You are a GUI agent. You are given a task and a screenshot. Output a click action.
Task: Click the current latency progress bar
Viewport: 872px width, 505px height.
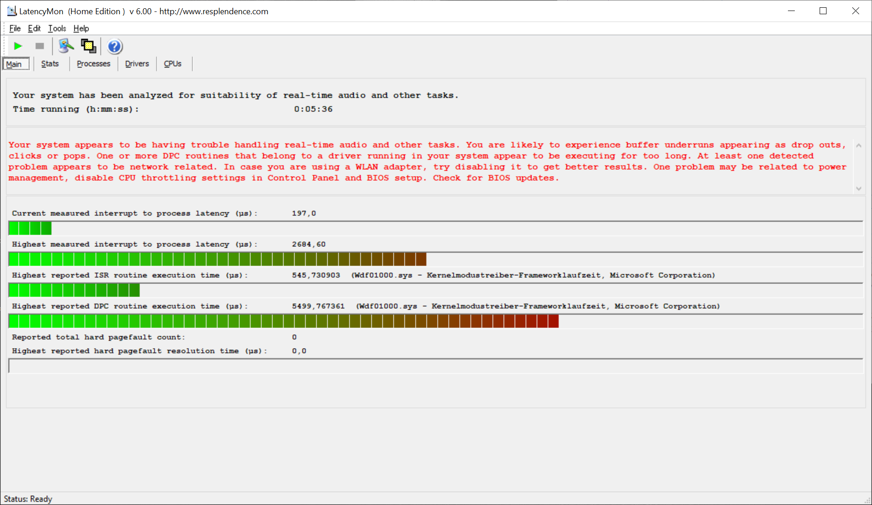coord(436,228)
